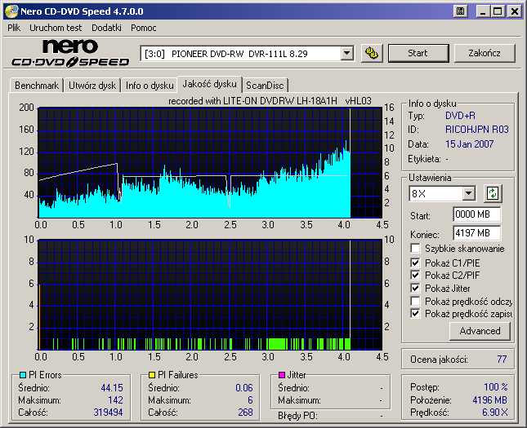Disable Pokaż prędkość zapisu checkbox
Viewport: 527px width, 428px height.
[x=415, y=314]
